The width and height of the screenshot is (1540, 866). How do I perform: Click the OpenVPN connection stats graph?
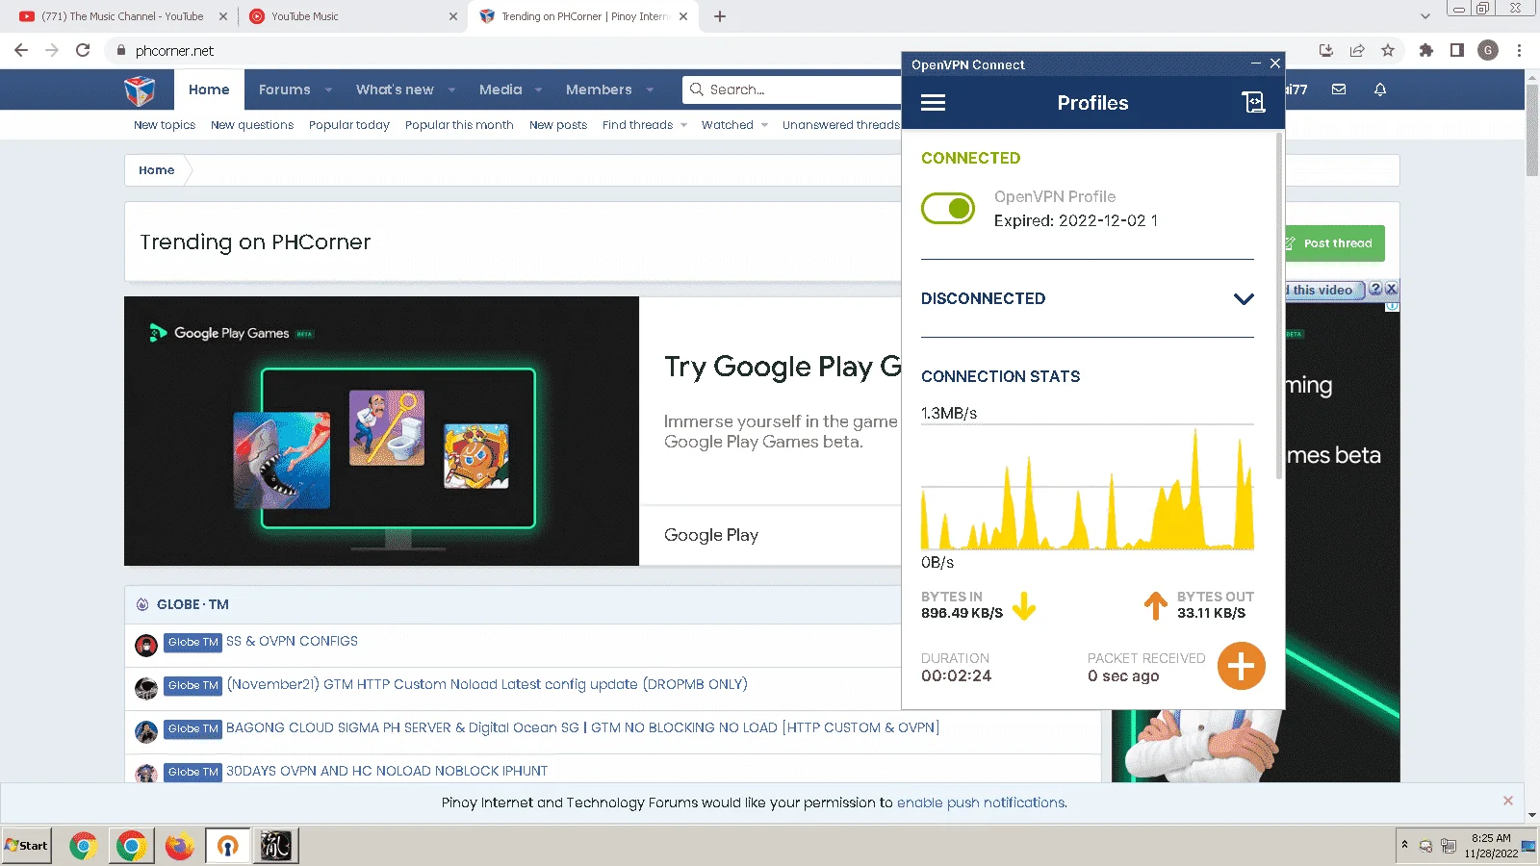point(1088,488)
